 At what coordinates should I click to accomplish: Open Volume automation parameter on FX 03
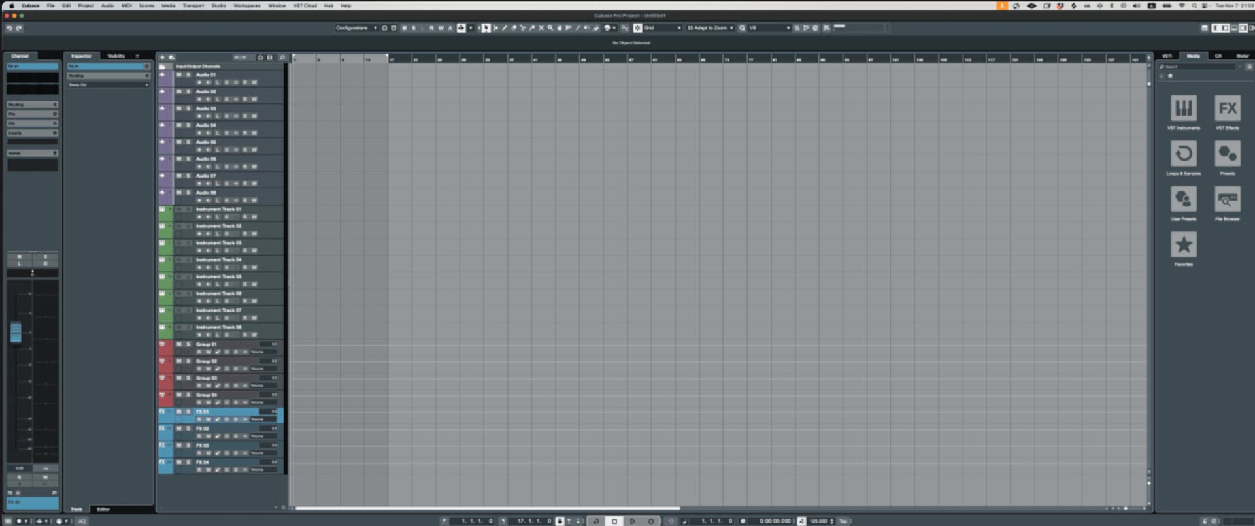[x=264, y=453]
